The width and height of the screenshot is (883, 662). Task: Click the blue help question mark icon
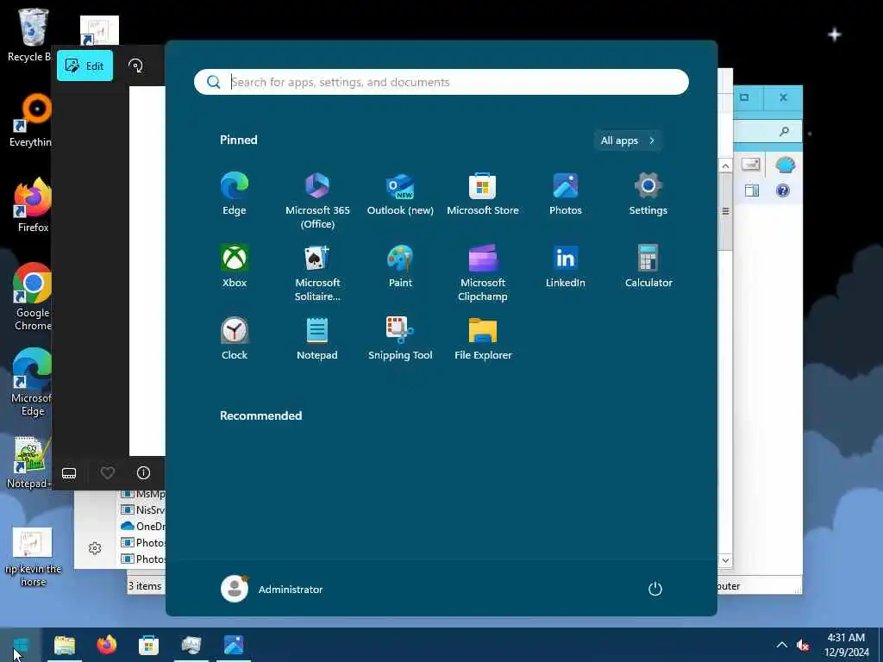point(783,190)
